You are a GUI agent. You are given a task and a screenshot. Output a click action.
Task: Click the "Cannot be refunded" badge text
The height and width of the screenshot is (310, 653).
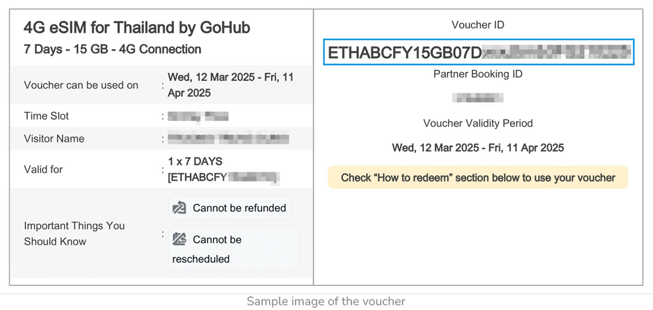click(239, 208)
